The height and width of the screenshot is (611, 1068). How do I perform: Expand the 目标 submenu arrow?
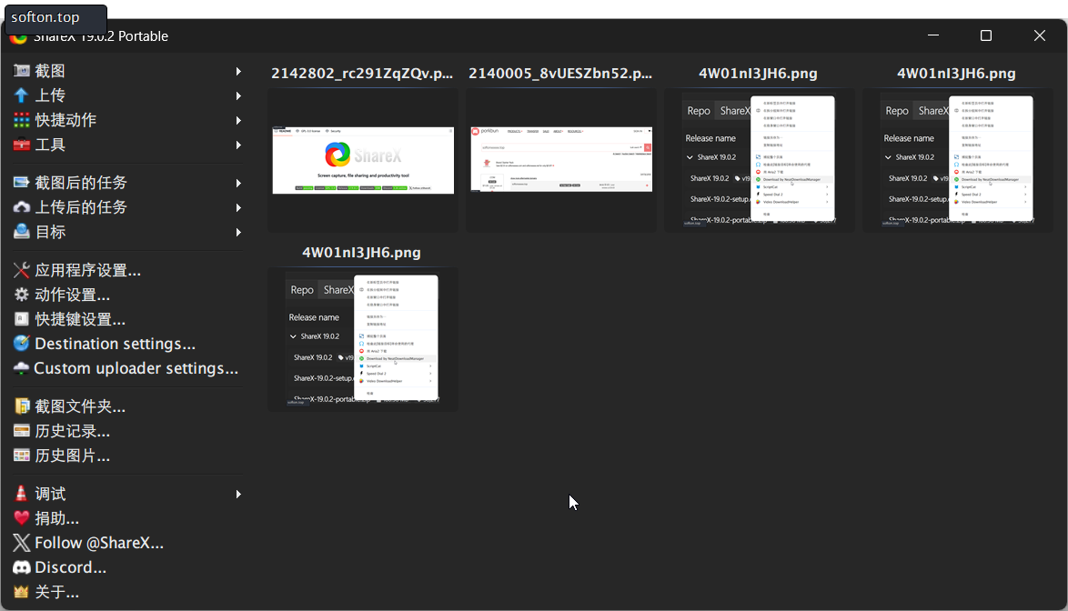[x=238, y=232]
